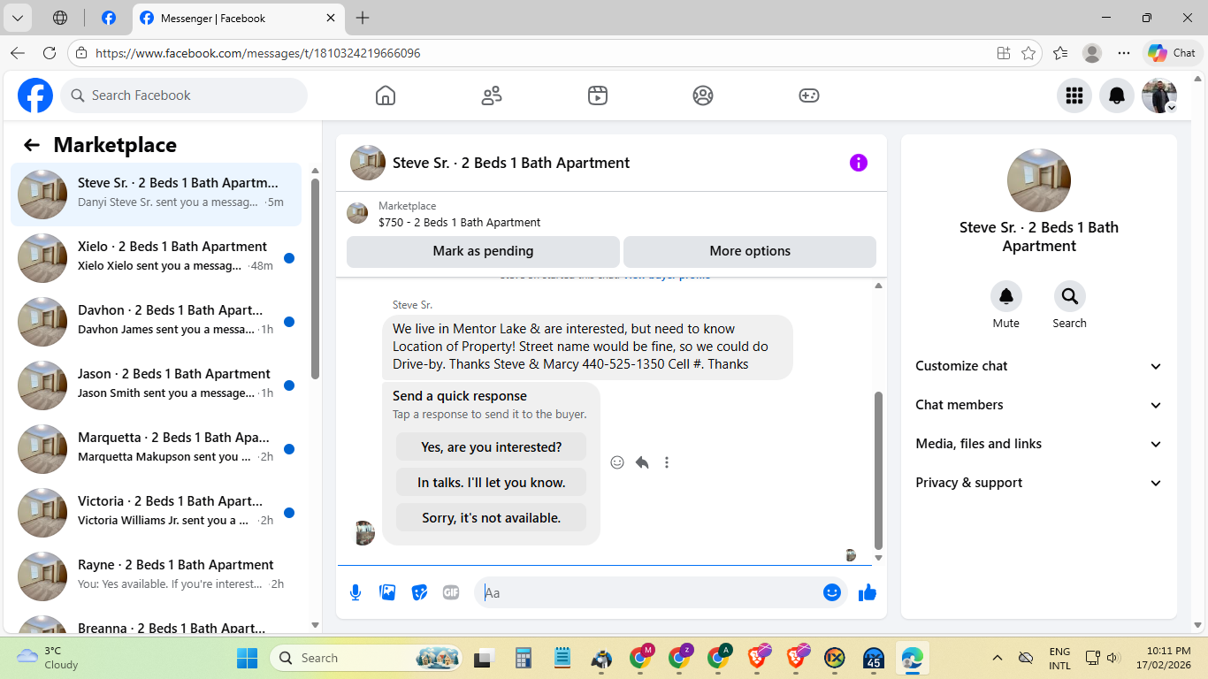Open Victoria conversation
This screenshot has height=679, width=1208.
coord(156,513)
